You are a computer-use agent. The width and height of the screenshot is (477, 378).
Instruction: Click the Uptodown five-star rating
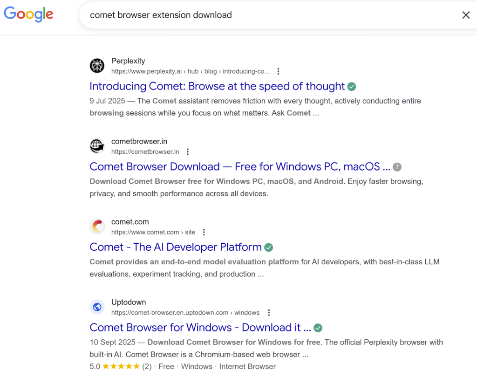(x=121, y=366)
